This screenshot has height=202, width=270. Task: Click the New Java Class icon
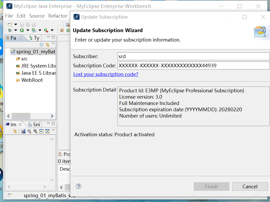pos(68,31)
